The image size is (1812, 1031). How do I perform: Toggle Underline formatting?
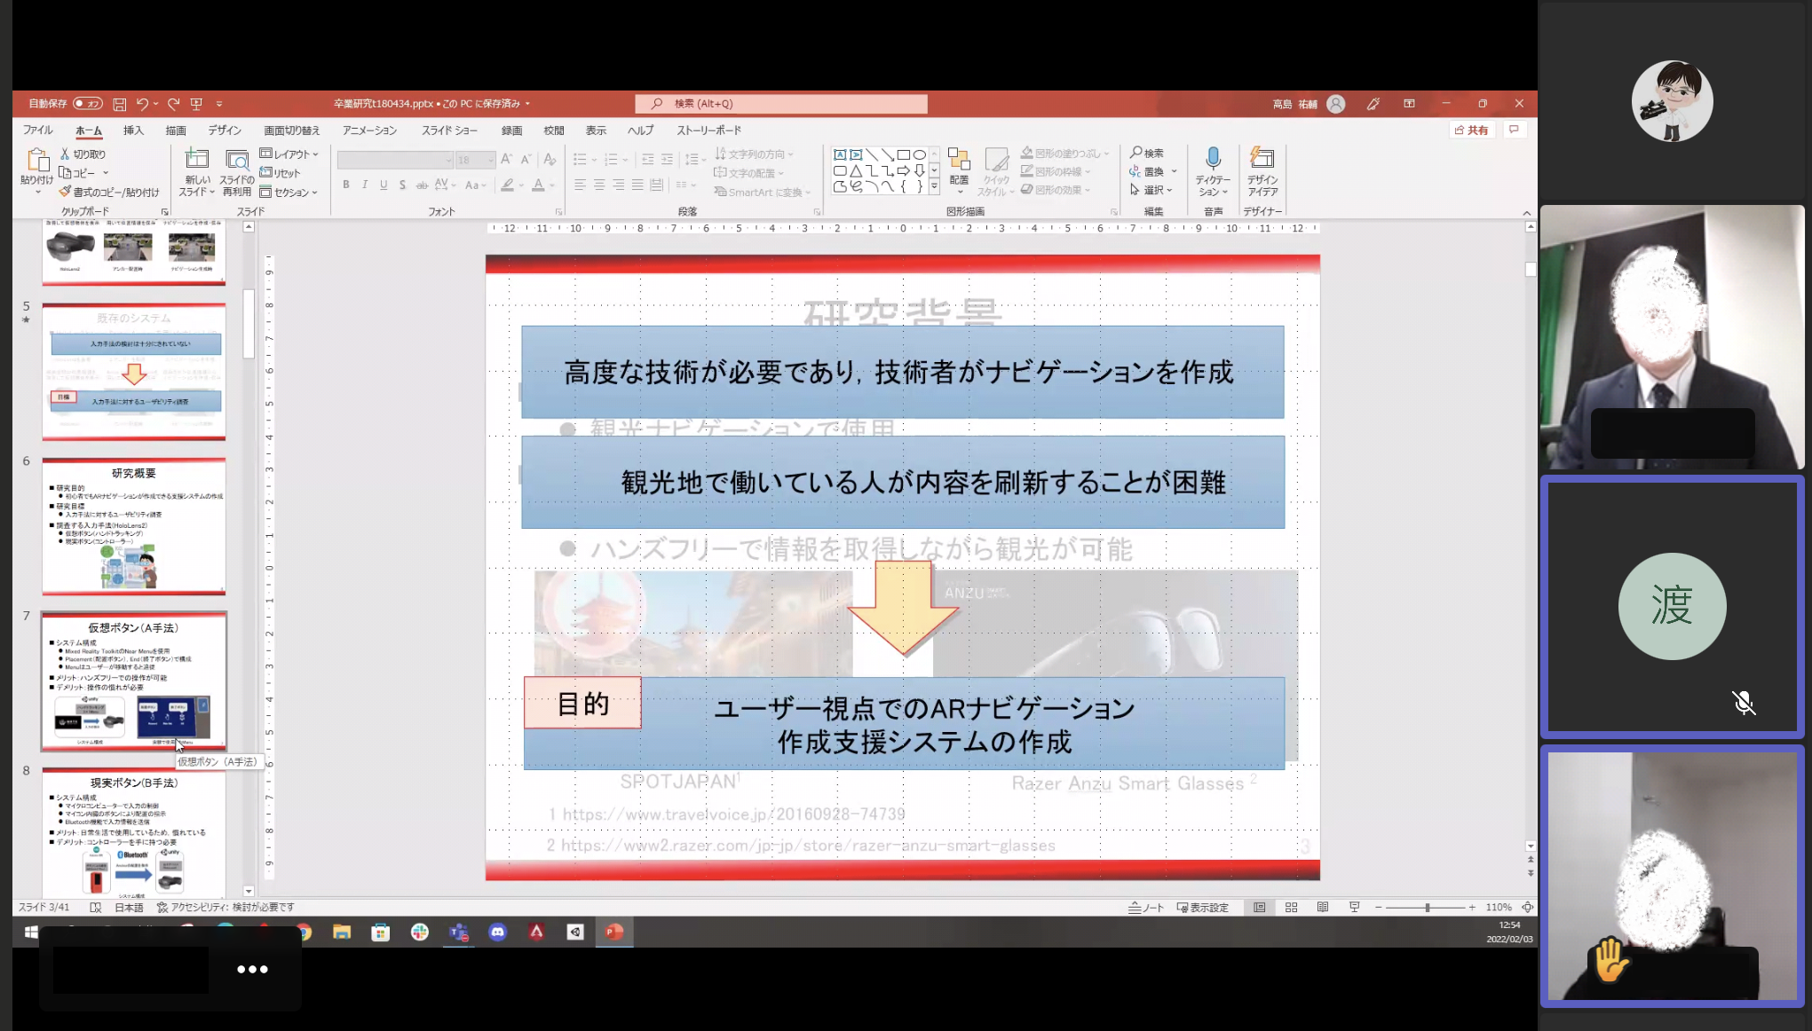384,185
